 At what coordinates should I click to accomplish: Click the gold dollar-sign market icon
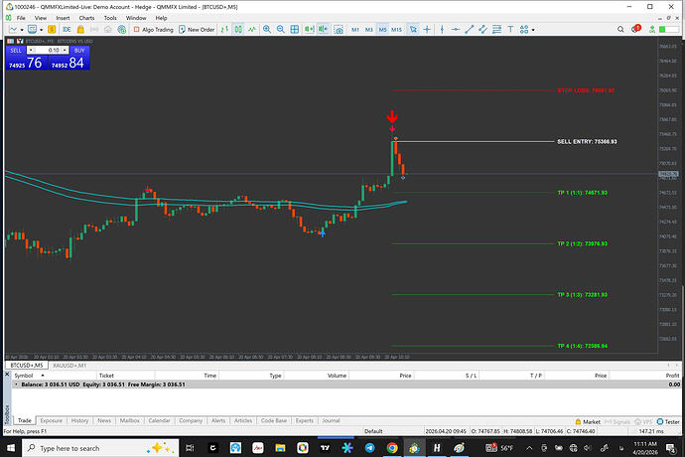[x=52, y=29]
